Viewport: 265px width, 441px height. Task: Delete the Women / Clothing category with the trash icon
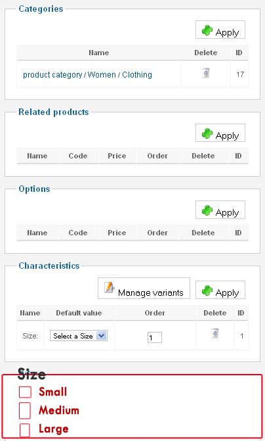click(206, 73)
